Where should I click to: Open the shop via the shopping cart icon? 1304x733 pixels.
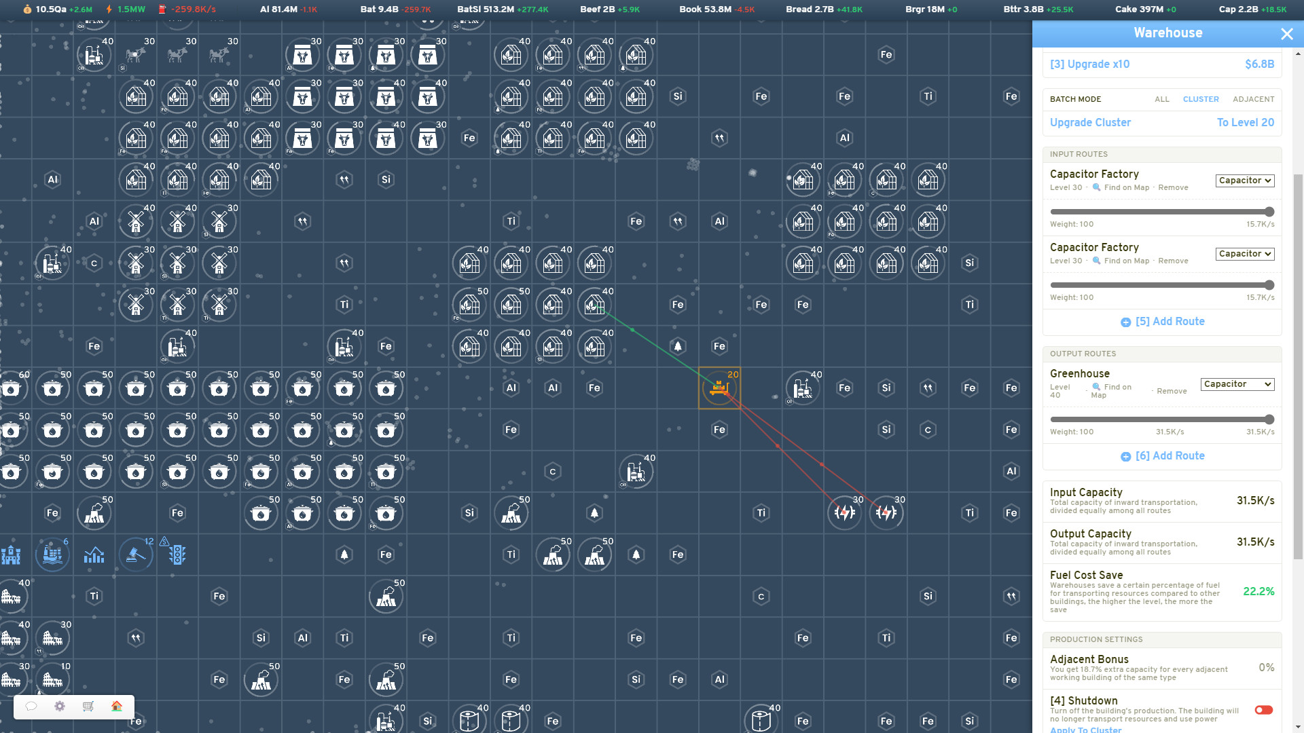(88, 706)
